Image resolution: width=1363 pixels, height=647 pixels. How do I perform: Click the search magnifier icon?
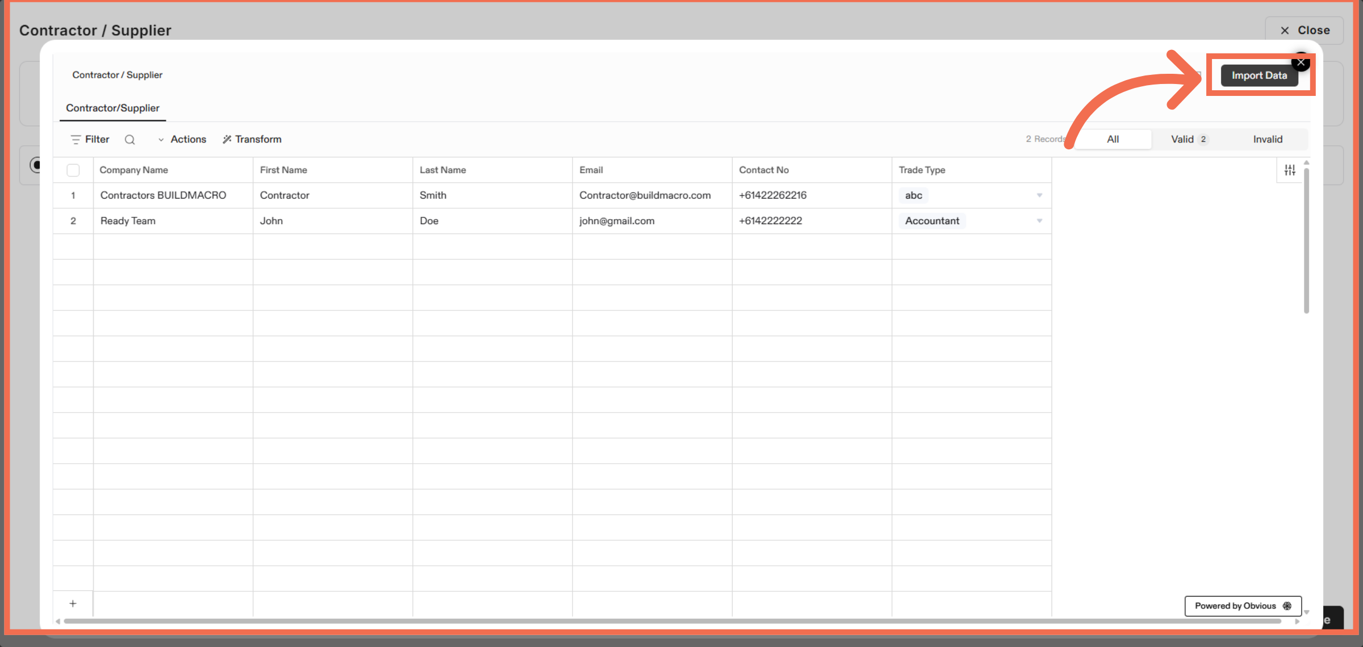coord(130,139)
